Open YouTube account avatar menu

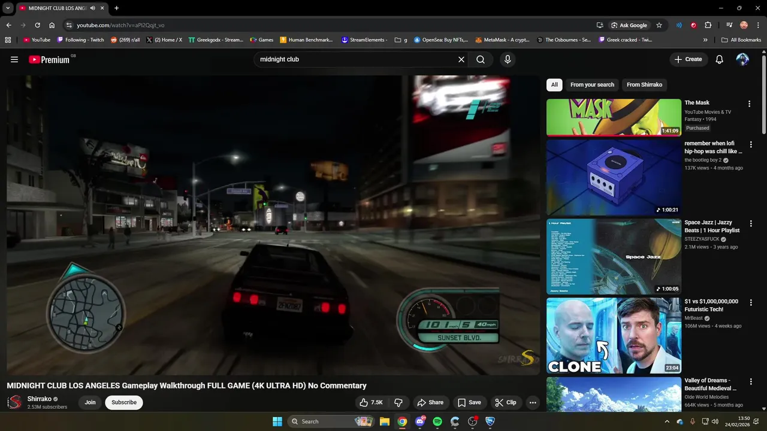click(x=742, y=59)
